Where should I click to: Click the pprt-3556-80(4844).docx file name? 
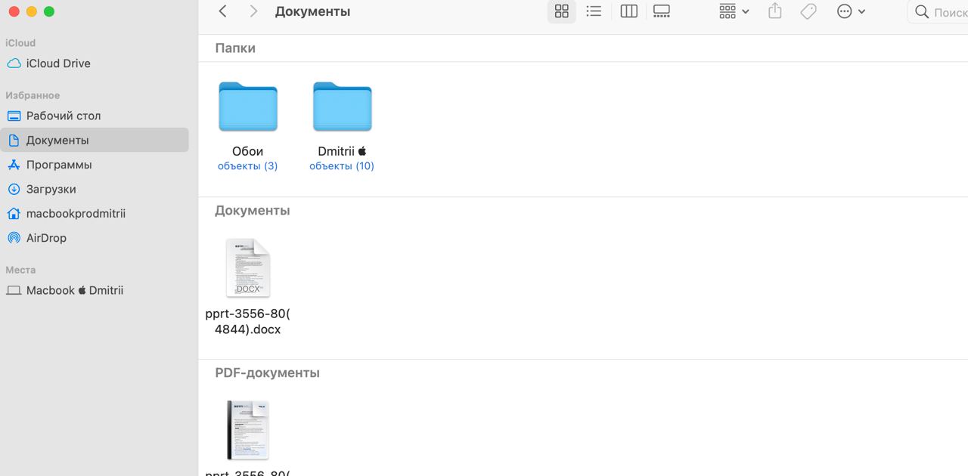(x=247, y=321)
